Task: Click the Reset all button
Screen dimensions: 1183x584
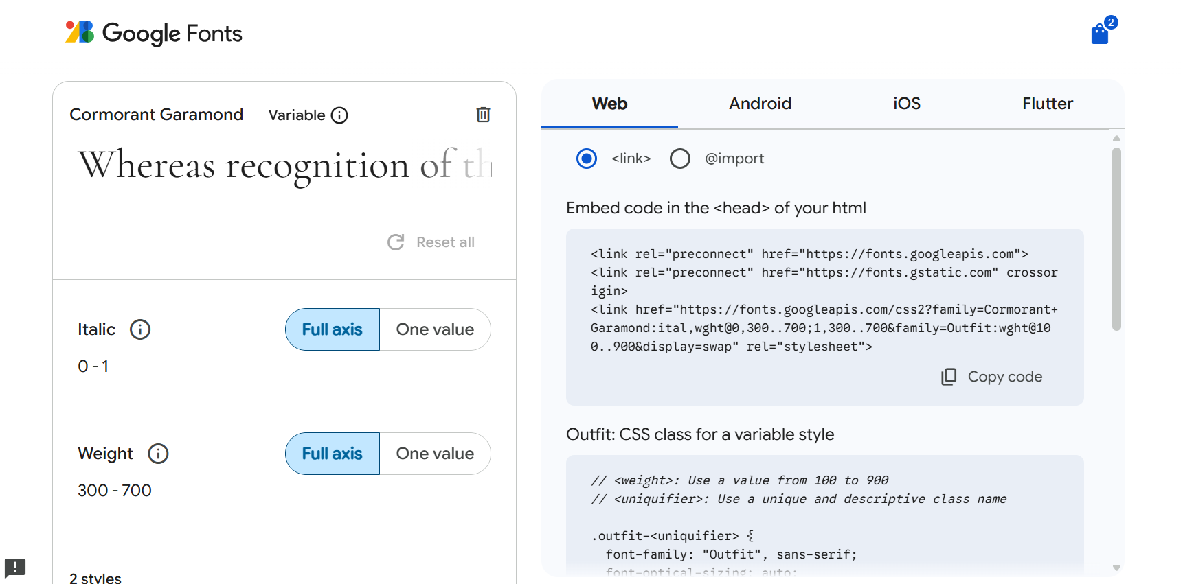Action: (431, 242)
